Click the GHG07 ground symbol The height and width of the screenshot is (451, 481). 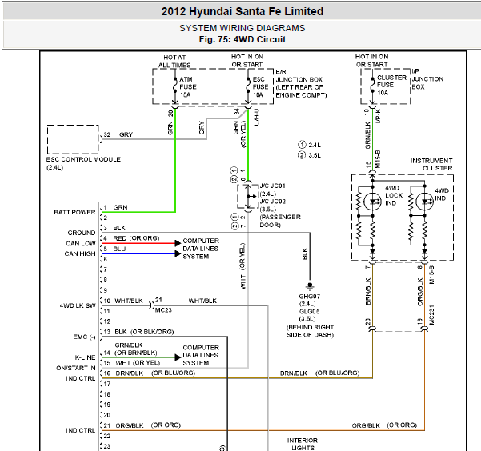coord(310,286)
